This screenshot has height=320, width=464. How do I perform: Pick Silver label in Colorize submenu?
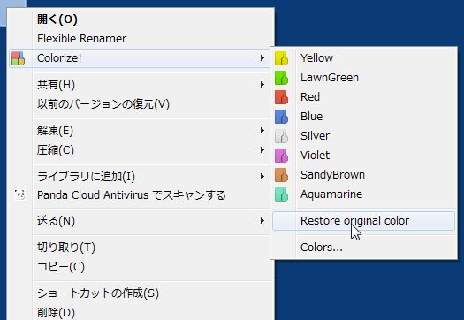pyautogui.click(x=315, y=136)
